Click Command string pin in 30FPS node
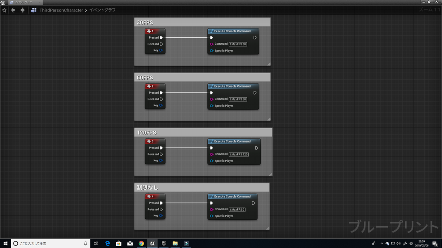 point(211,44)
